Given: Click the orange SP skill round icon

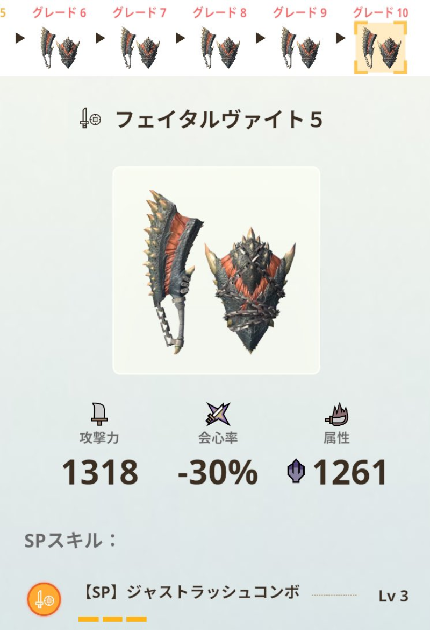Looking at the screenshot, I should tap(44, 599).
